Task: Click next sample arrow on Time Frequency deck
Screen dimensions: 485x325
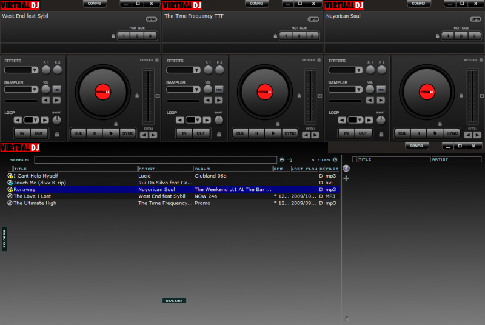Action: coord(219,100)
